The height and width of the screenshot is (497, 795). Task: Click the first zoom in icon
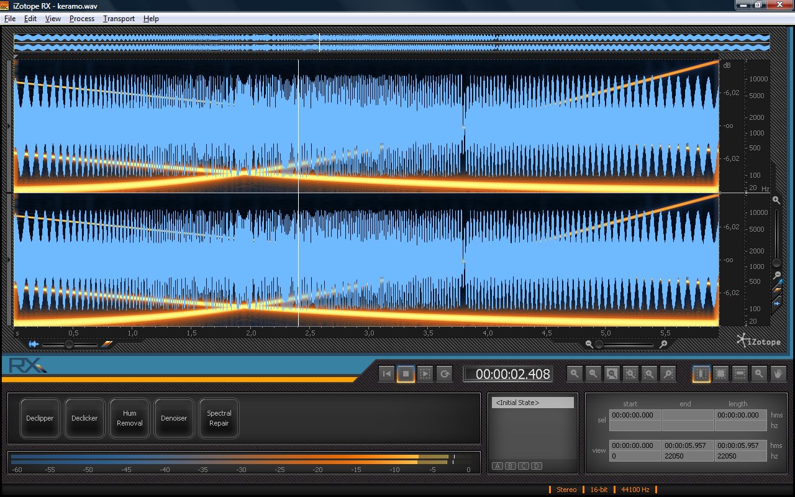(x=575, y=374)
